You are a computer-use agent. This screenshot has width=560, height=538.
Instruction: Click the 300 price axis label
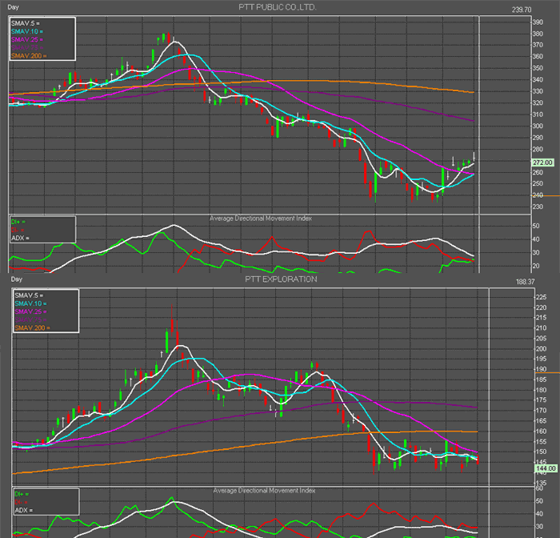(538, 126)
